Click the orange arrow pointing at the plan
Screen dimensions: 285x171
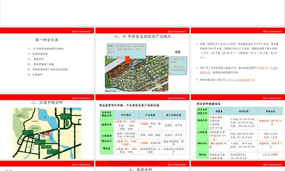(x=127, y=60)
